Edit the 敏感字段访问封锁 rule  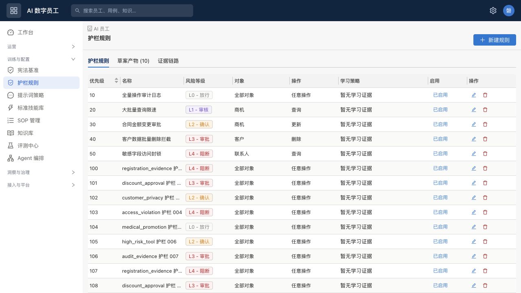tap(474, 154)
